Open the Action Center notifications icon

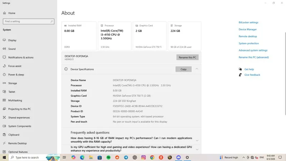click(280, 157)
